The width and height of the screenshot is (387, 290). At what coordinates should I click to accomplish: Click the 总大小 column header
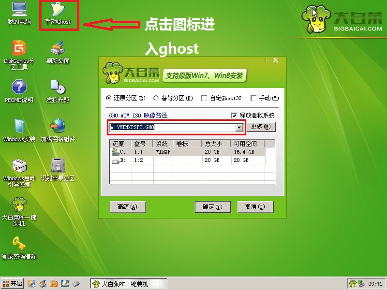pyautogui.click(x=216, y=144)
